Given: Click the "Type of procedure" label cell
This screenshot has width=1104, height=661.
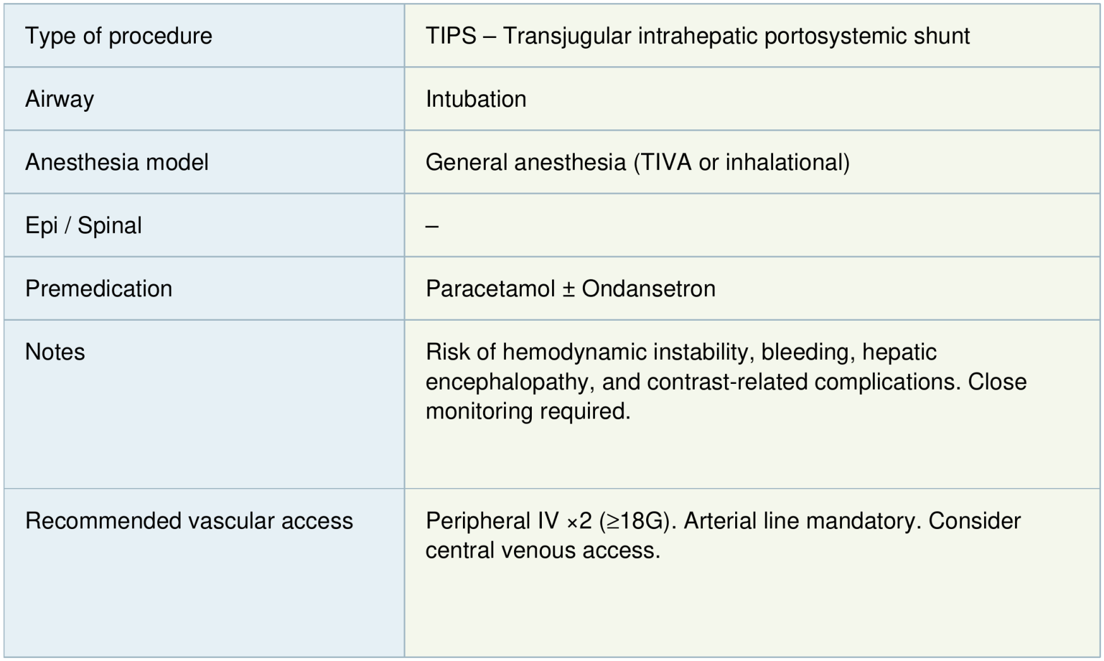Looking at the screenshot, I should point(119,36).
